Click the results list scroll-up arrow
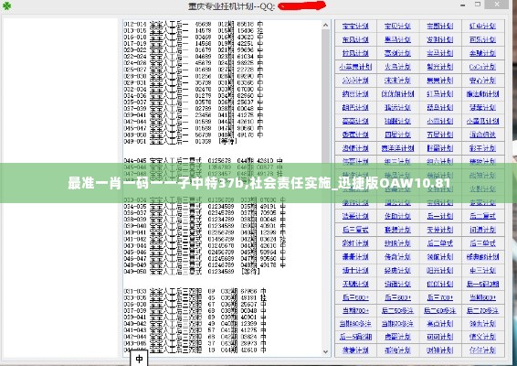 tap(325, 25)
